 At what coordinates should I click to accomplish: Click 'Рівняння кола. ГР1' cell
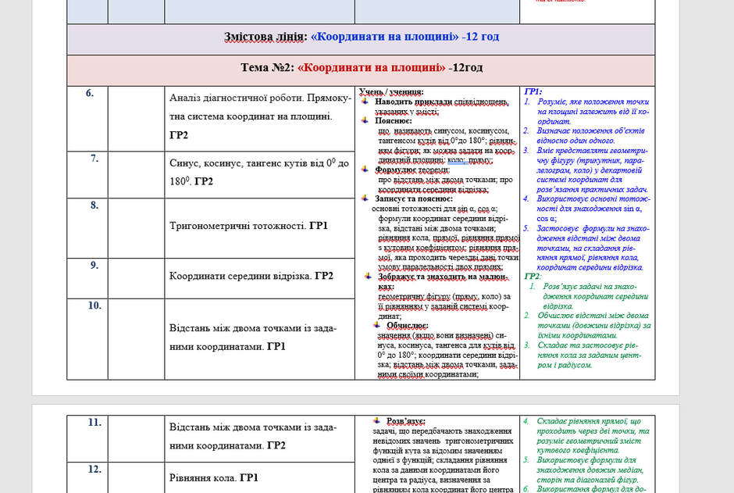(259, 477)
